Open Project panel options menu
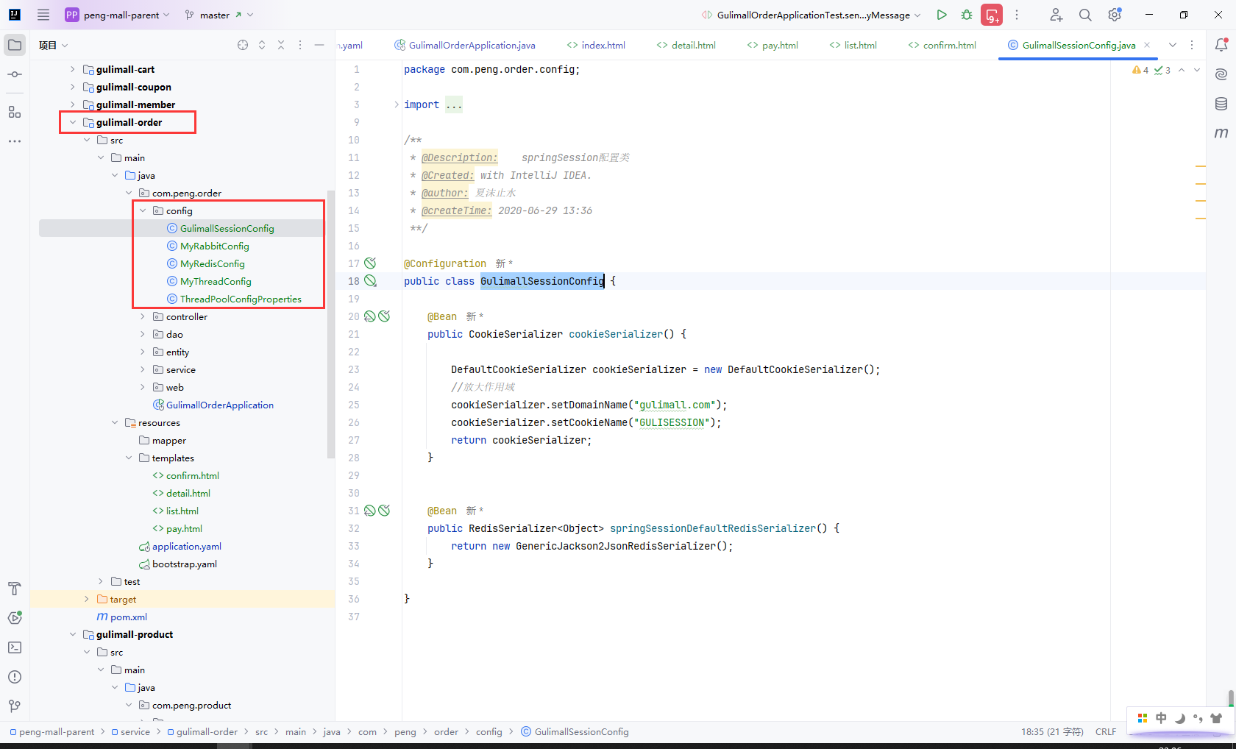Viewport: 1236px width, 749px height. click(x=300, y=45)
